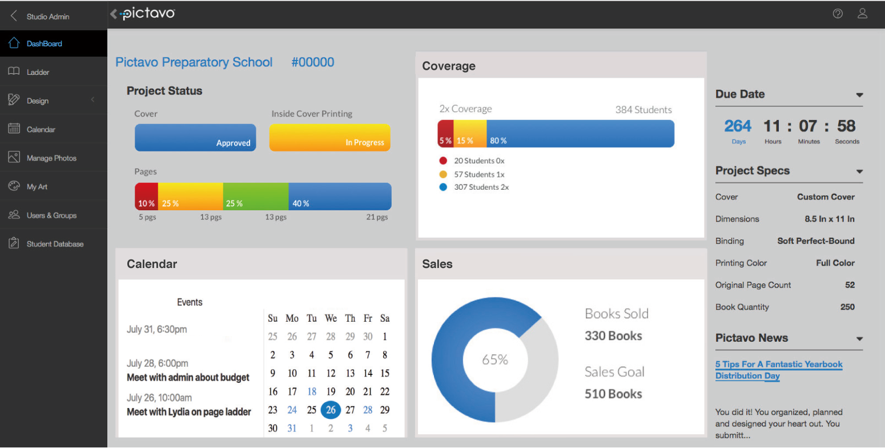Click the 330 Books sold figure
Viewport: 885px width, 448px height.
(x=613, y=336)
